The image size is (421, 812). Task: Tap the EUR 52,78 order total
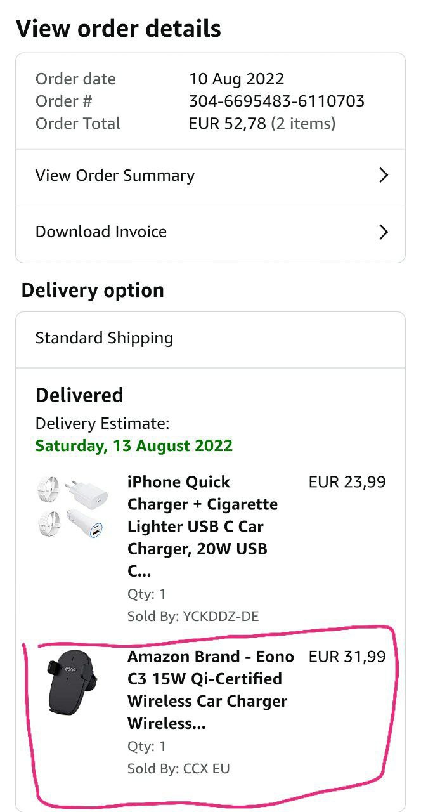(227, 124)
